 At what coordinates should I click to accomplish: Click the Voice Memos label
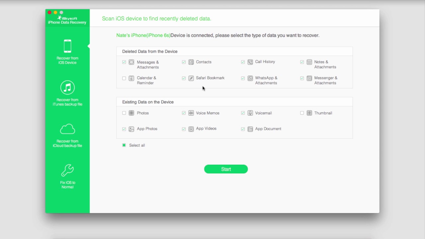point(208,113)
